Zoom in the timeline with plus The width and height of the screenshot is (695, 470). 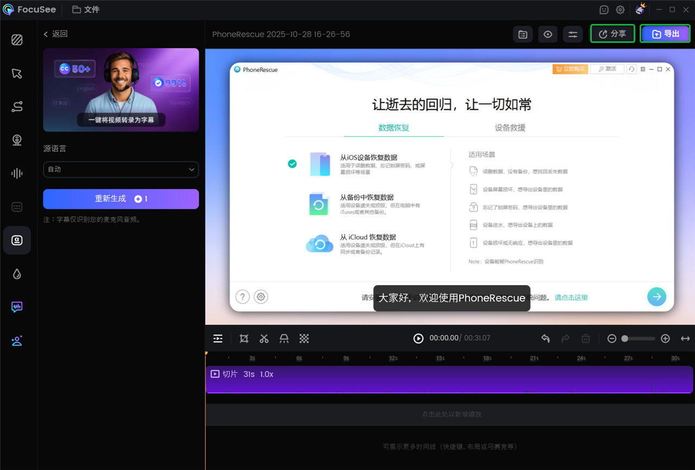(665, 339)
